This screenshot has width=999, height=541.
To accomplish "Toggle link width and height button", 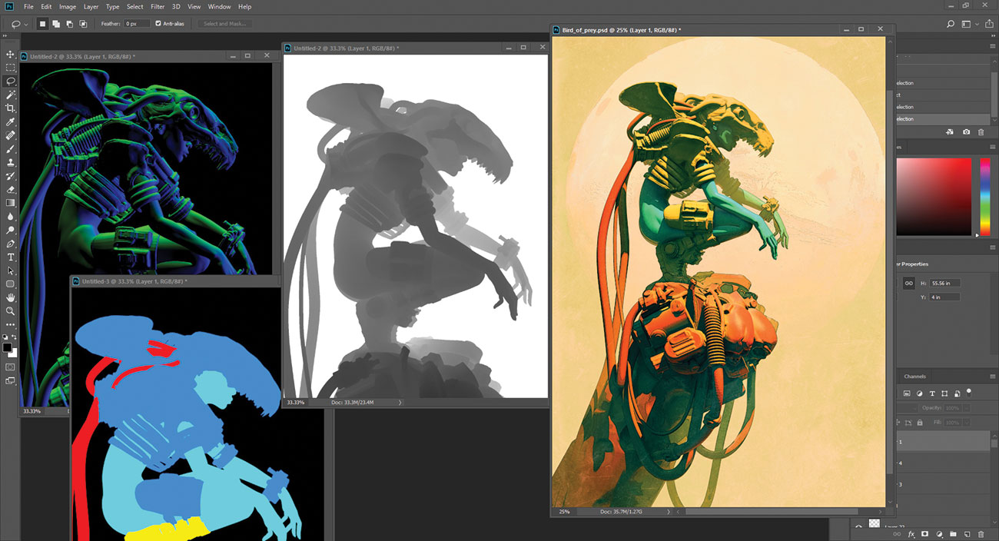I will pyautogui.click(x=908, y=283).
